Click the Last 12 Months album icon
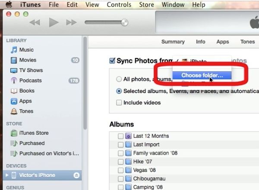This screenshot has width=259, height=190. click(x=128, y=136)
